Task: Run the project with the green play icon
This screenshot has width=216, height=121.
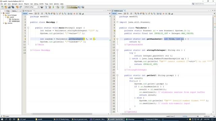Action: (53, 7)
